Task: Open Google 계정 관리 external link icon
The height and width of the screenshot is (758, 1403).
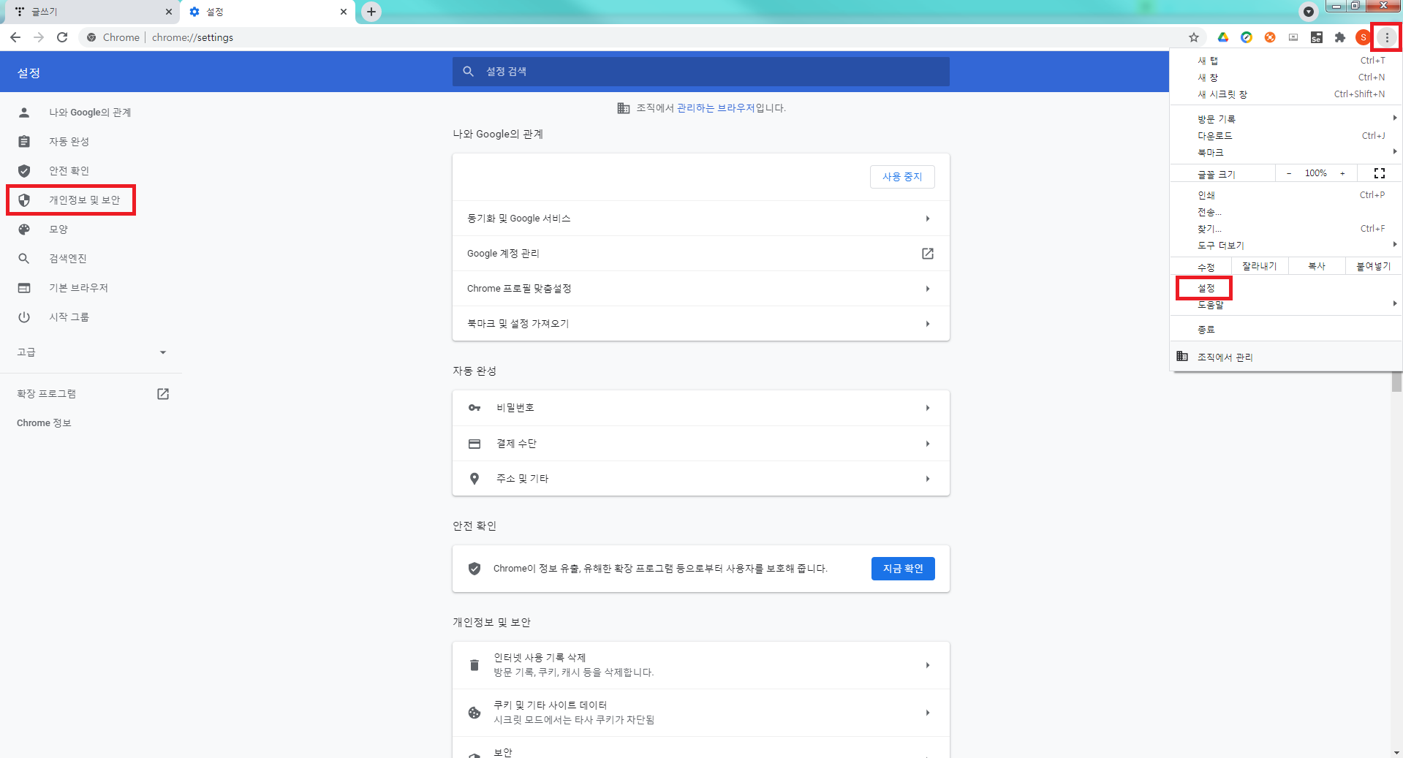Action: pyautogui.click(x=928, y=254)
